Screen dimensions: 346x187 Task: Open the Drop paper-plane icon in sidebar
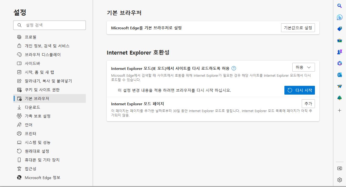coord(339,86)
